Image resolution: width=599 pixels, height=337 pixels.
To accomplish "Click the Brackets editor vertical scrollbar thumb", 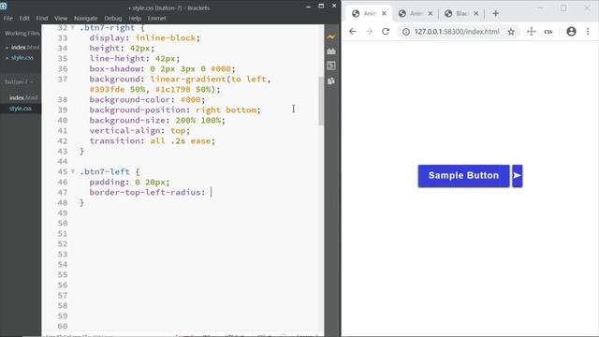I will pyautogui.click(x=320, y=100).
